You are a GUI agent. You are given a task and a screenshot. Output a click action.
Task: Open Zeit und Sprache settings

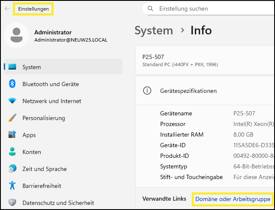(x=63, y=168)
